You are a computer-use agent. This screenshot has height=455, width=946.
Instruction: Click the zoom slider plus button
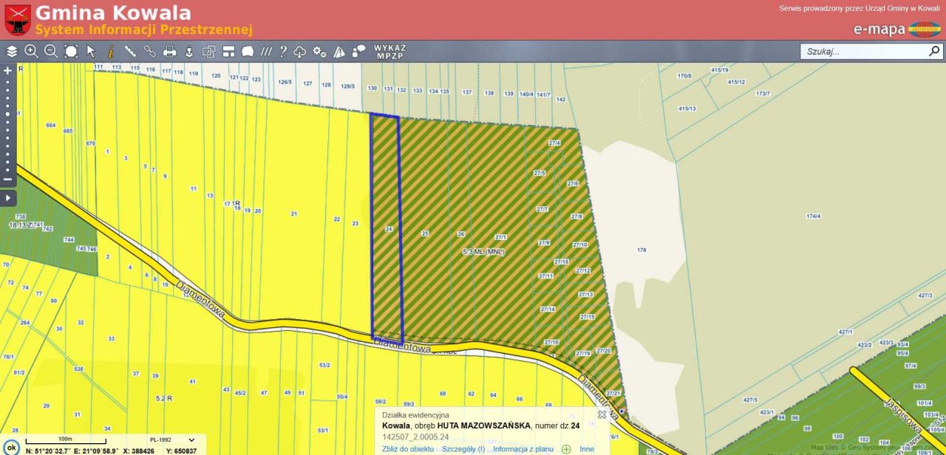coord(8,71)
